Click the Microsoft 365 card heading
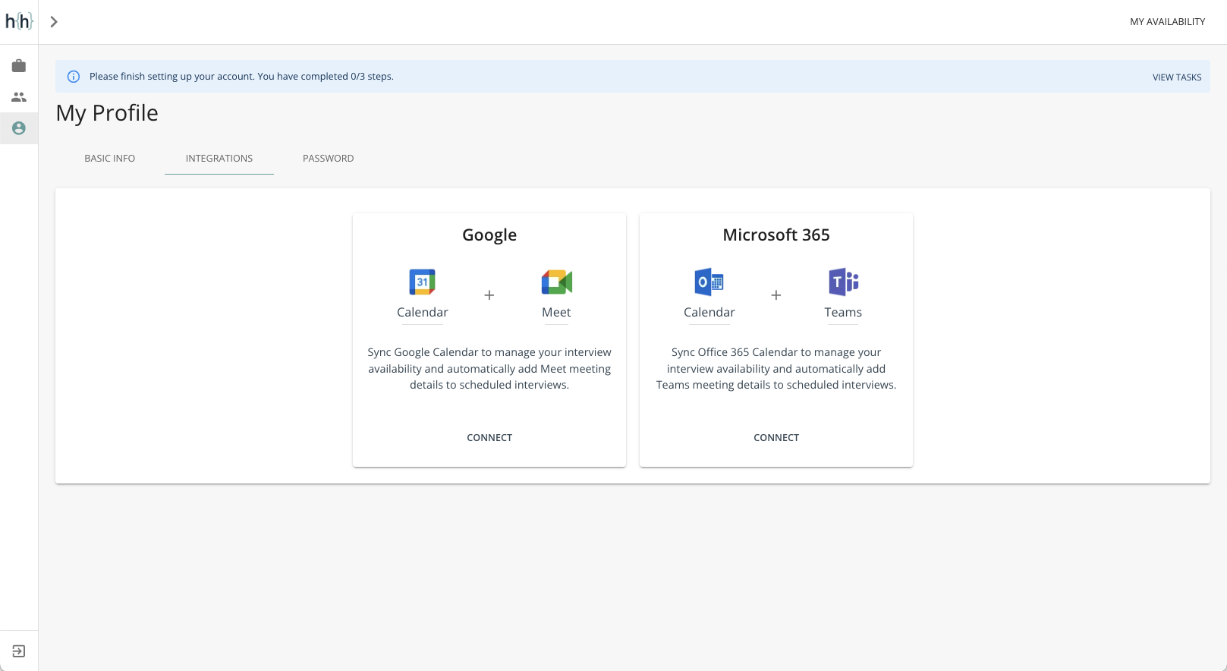 776,235
